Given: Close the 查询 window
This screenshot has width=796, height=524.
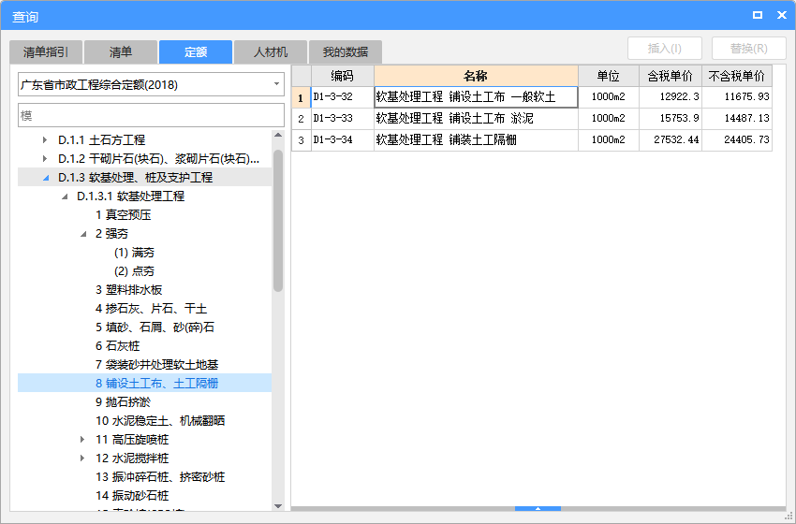Looking at the screenshot, I should 782,15.
